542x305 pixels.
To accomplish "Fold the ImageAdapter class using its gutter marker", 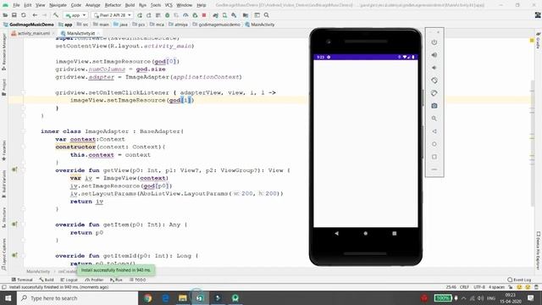I will point(24,131).
